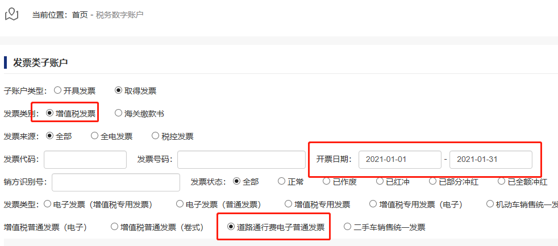Click the 税务数字账户 breadcrumb text
Image resolution: width=558 pixels, height=246 pixels.
click(x=119, y=15)
